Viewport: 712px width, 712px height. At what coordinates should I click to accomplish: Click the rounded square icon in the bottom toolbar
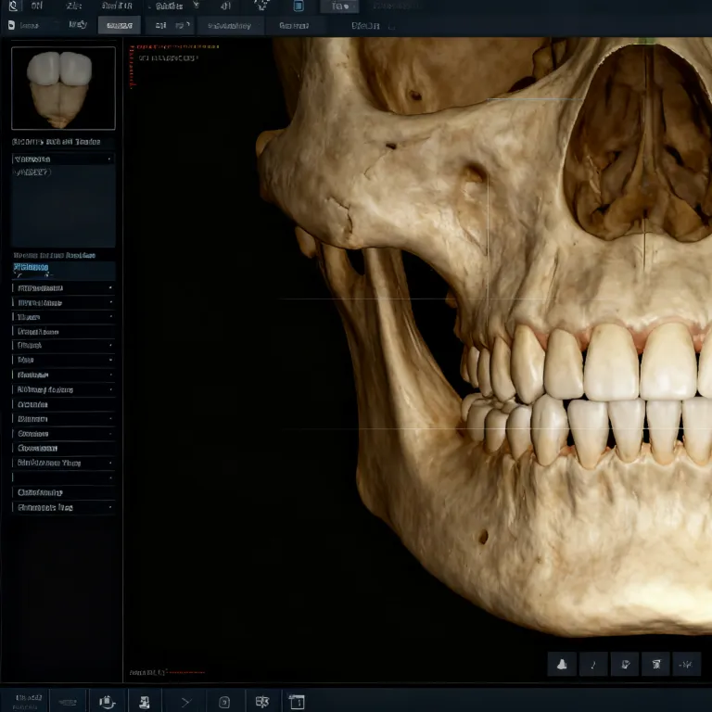[223, 701]
